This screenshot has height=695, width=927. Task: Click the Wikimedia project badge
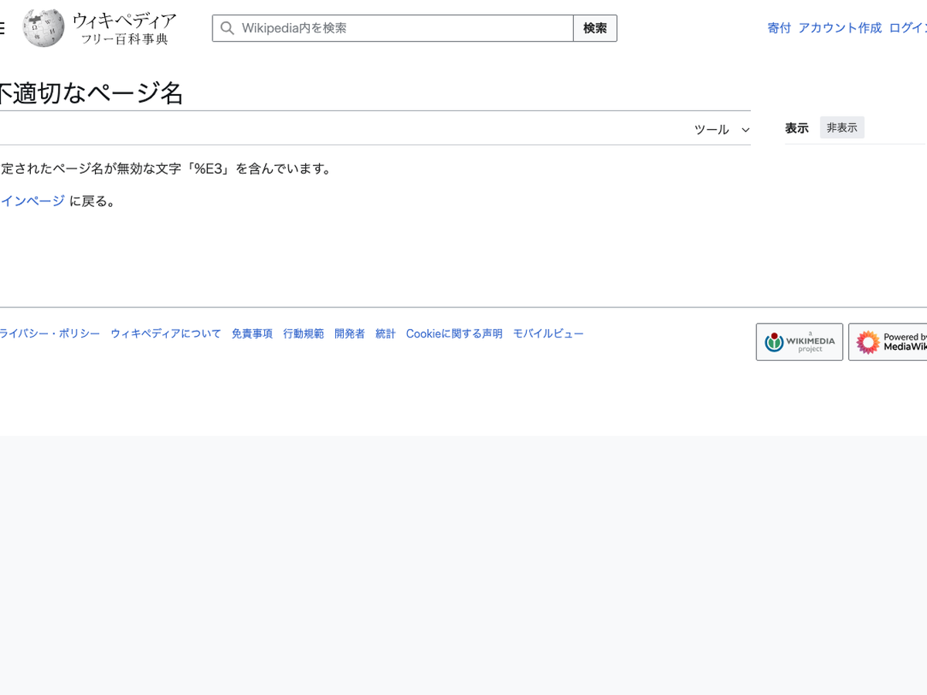tap(799, 342)
